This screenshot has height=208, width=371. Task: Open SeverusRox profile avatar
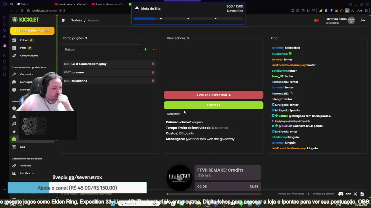coord(351,21)
